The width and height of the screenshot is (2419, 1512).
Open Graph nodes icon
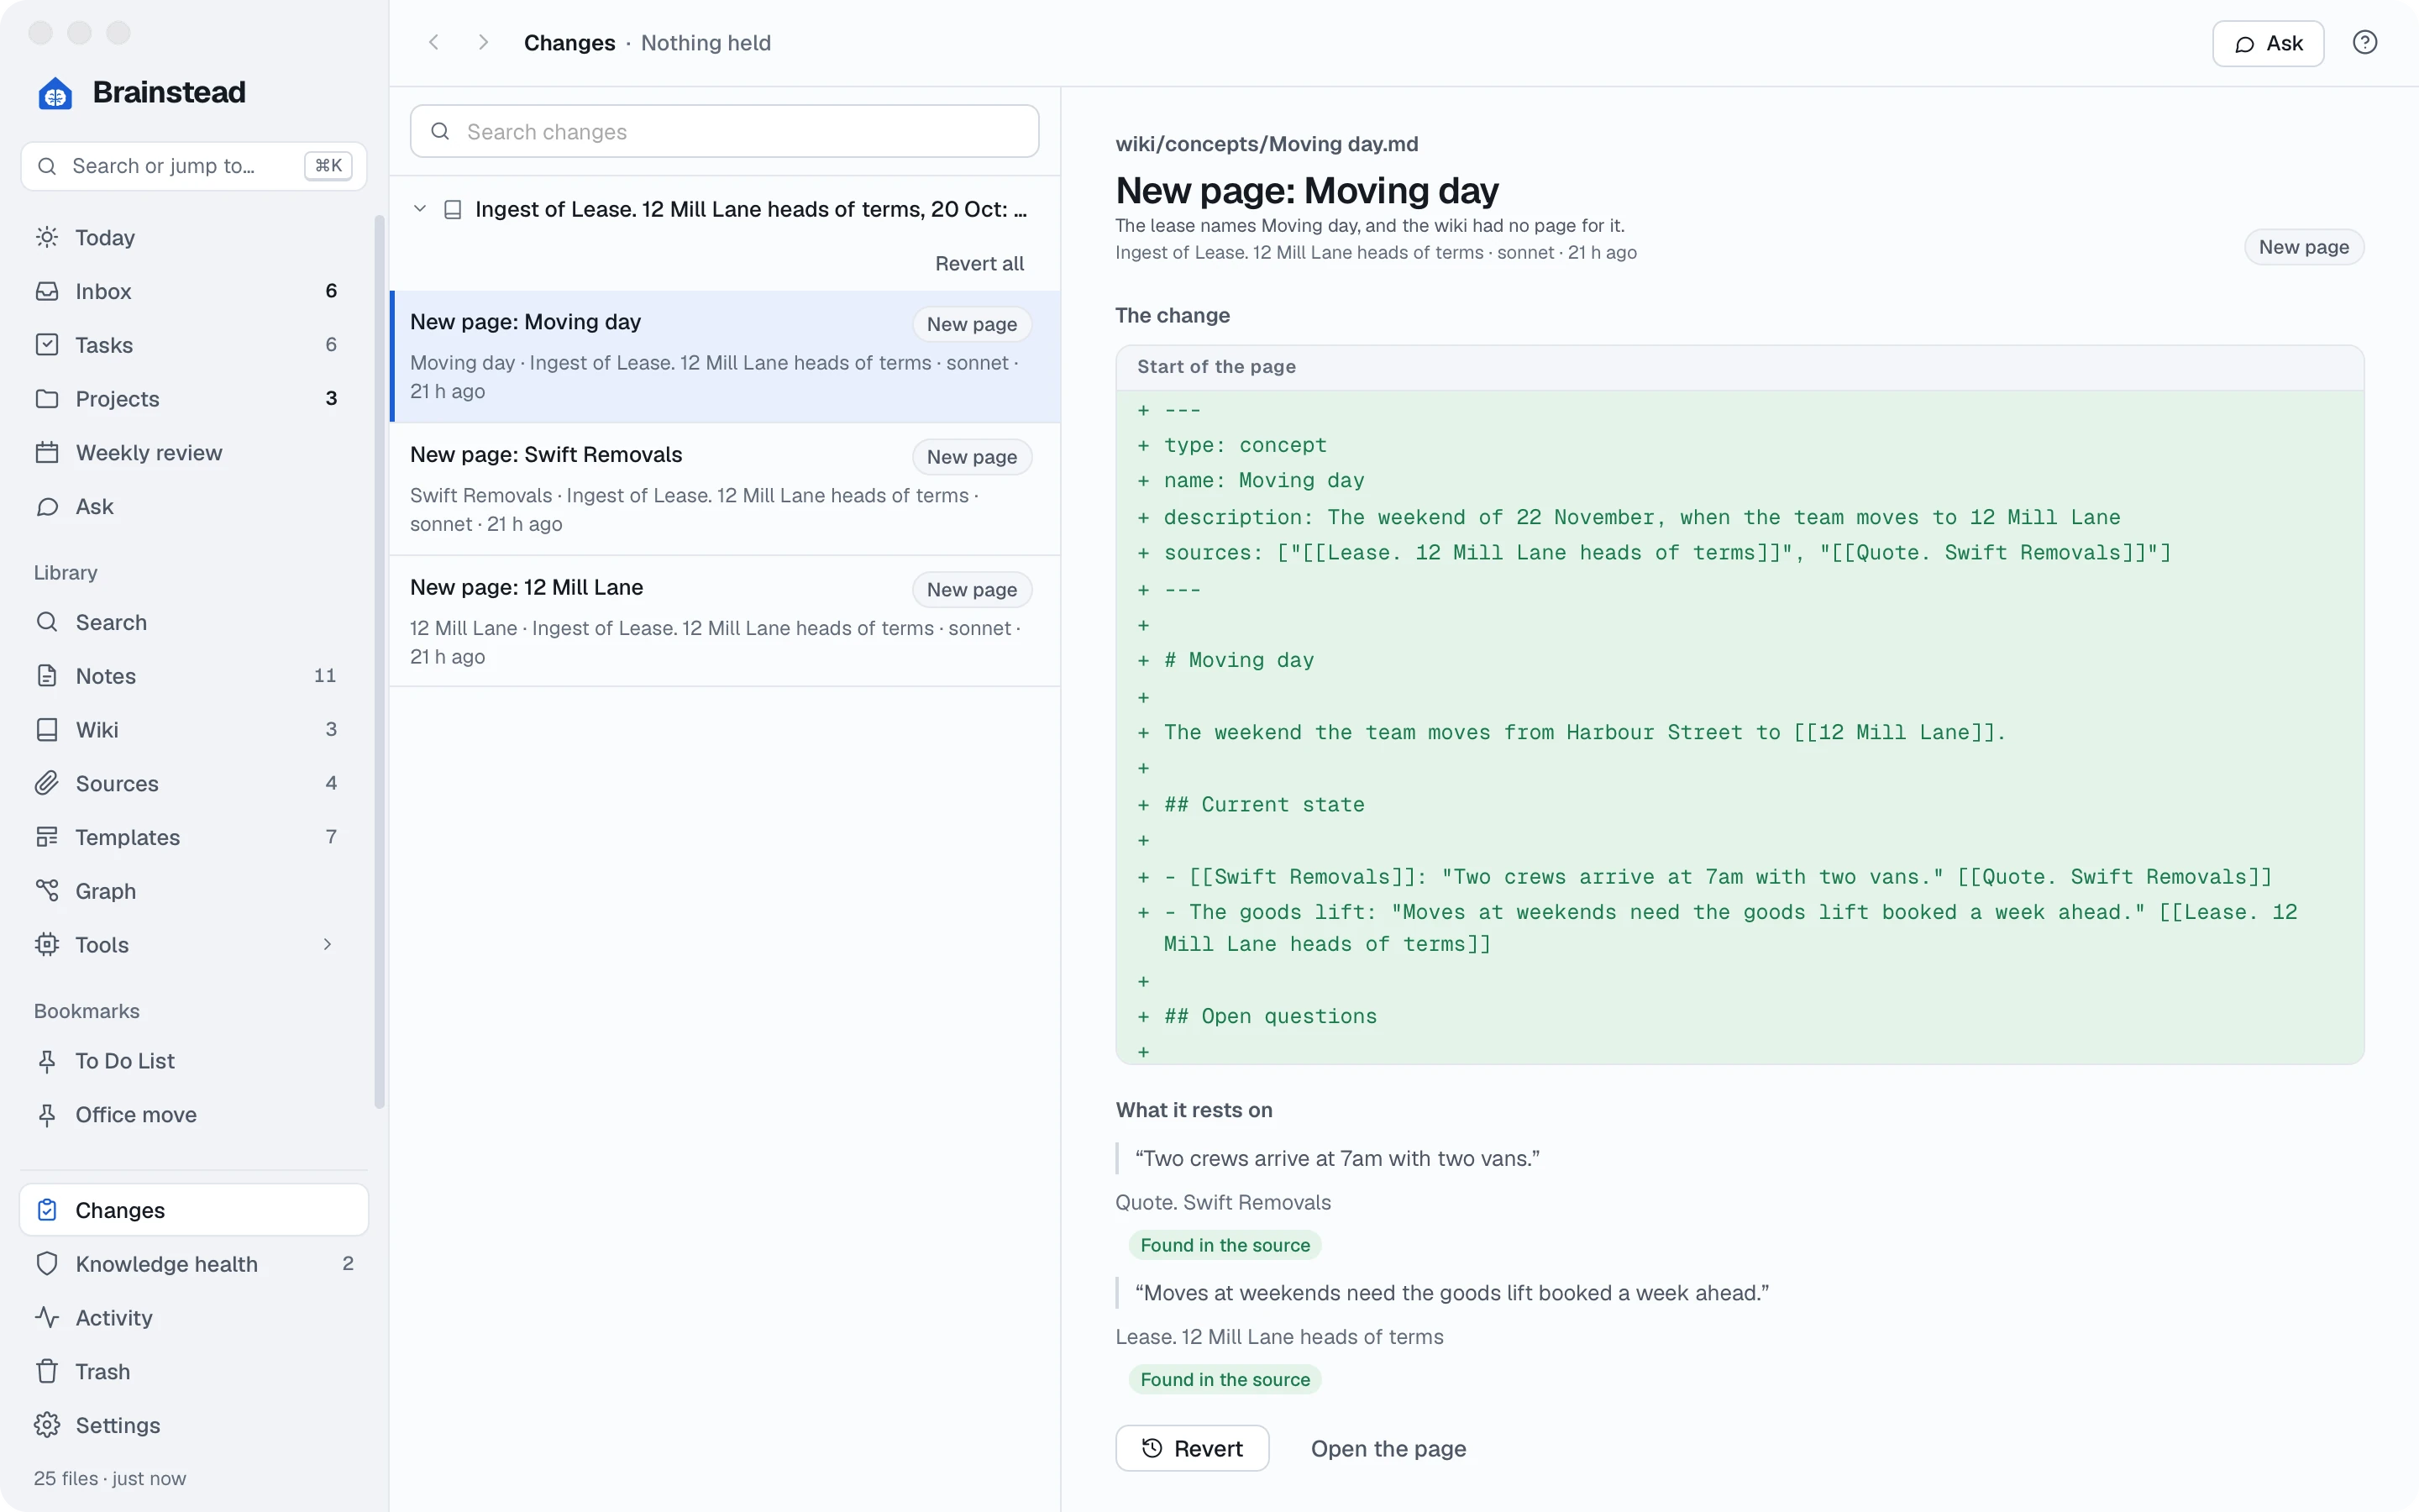(x=47, y=891)
